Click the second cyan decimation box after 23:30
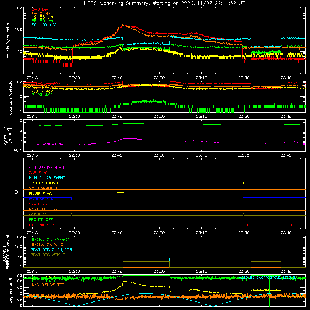 pyautogui.click(x=266, y=263)
